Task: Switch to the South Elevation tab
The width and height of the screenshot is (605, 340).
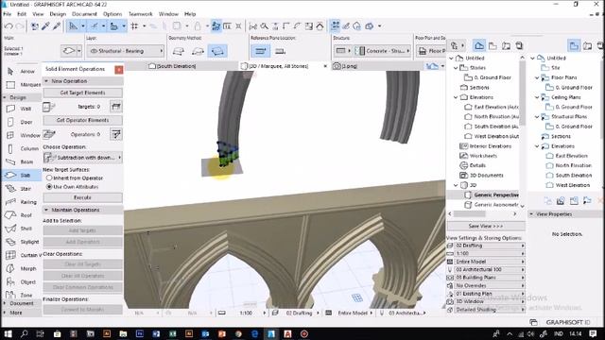Action: coord(172,66)
